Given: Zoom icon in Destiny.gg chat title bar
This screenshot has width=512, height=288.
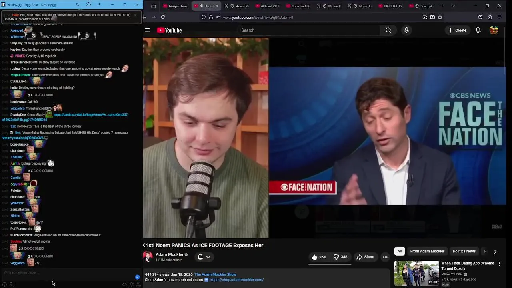Looking at the screenshot, I should coord(78,5).
